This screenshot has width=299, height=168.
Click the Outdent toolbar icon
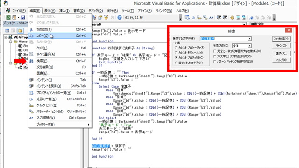point(225,18)
